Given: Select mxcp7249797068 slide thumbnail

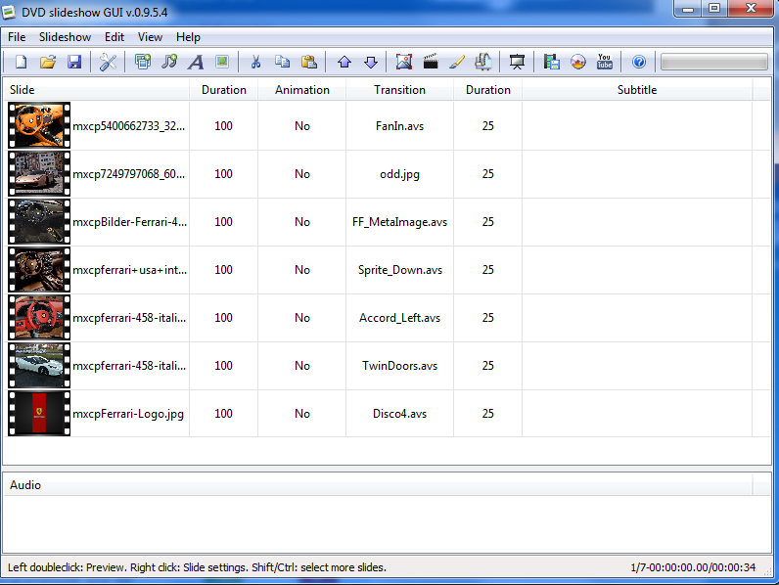Looking at the screenshot, I should coord(39,173).
